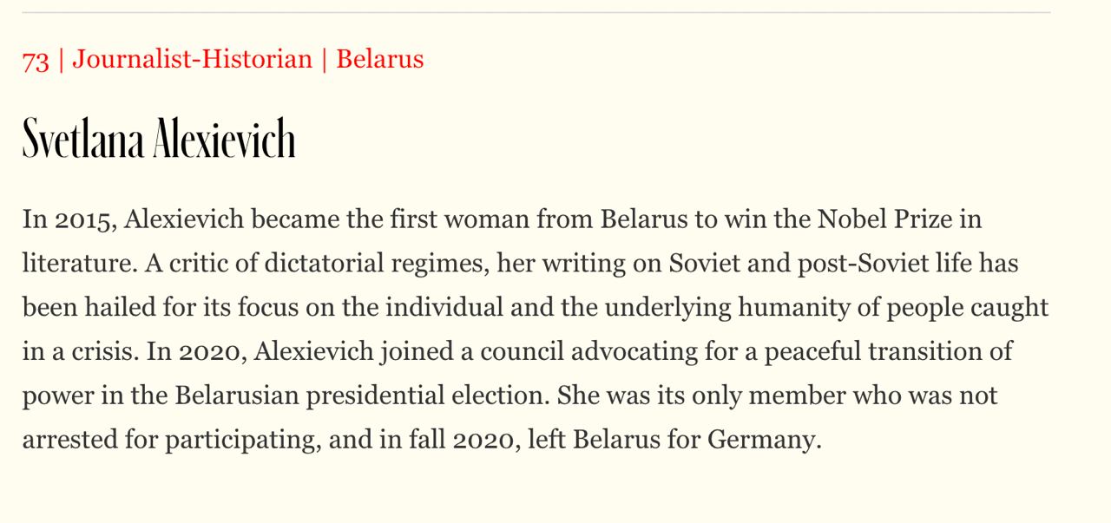Click the horizontal divider line at top

click(536, 13)
